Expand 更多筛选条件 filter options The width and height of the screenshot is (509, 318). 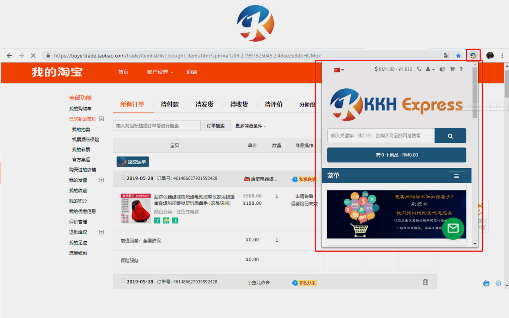click(251, 126)
